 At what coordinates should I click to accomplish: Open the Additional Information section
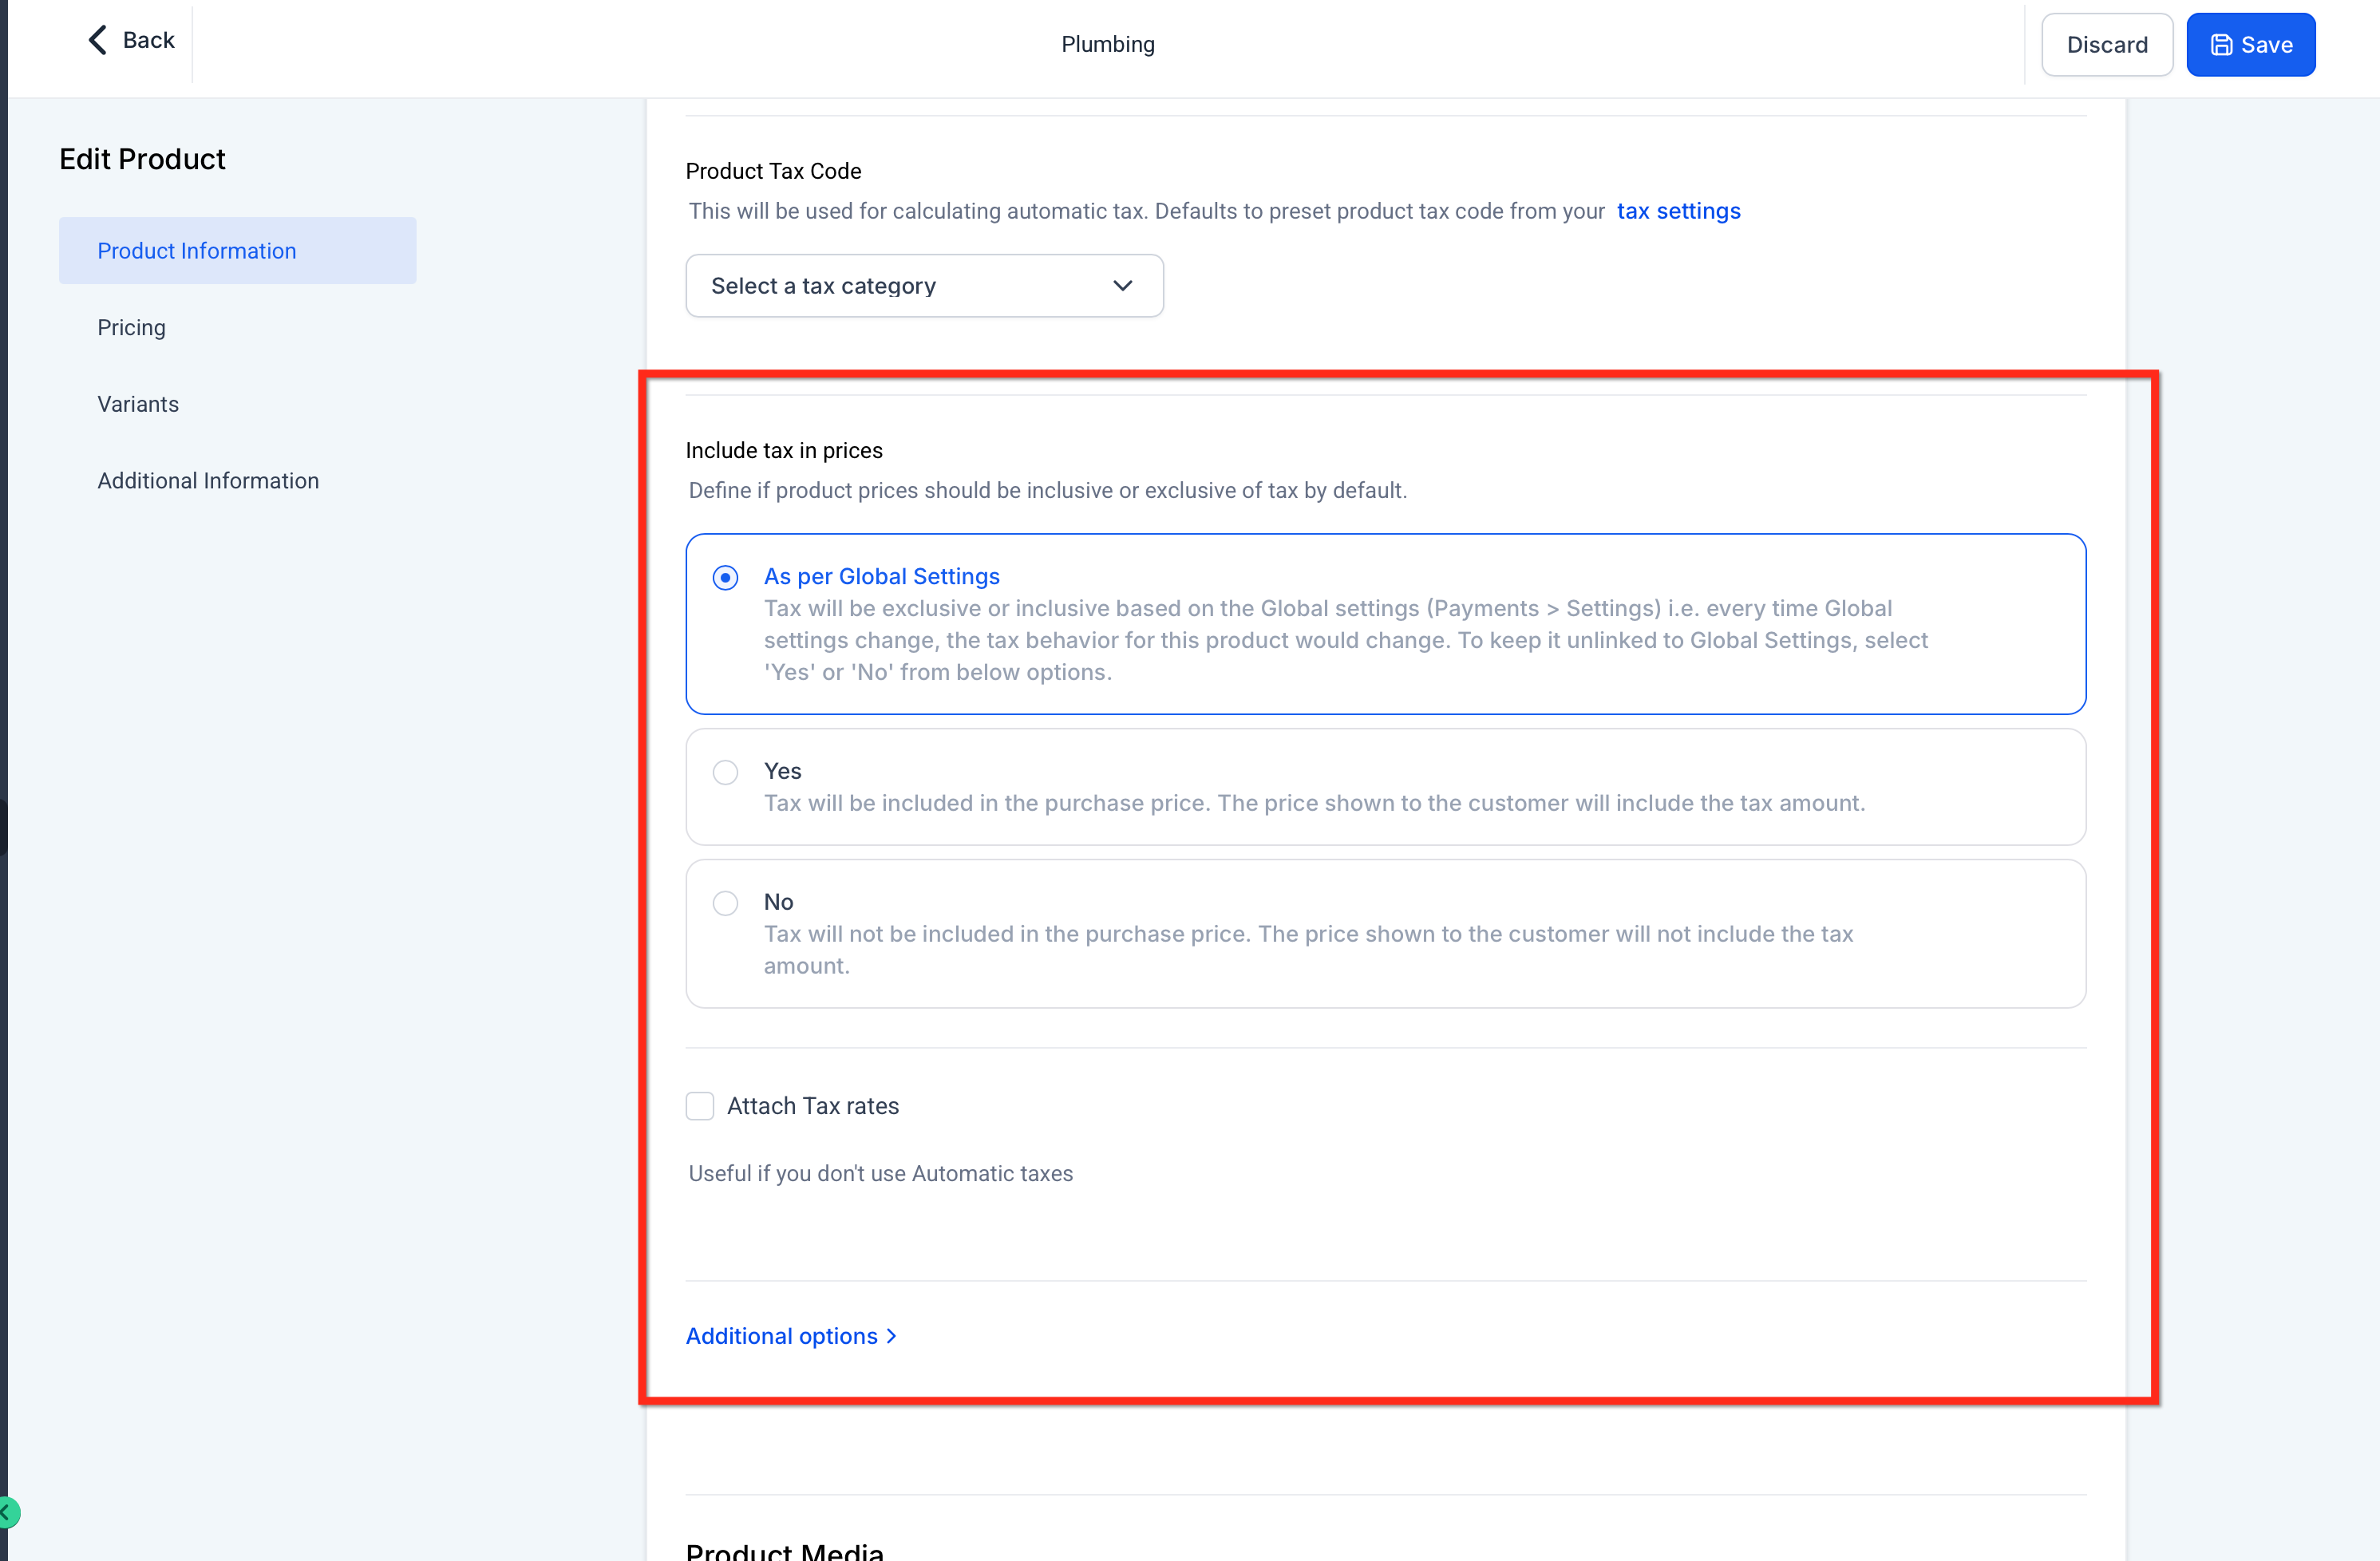208,481
